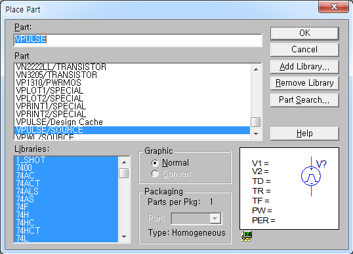Viewport: 353px width, 254px height.
Task: Select VPRINT2/SPECIAL in part list
Action: click(x=132, y=114)
